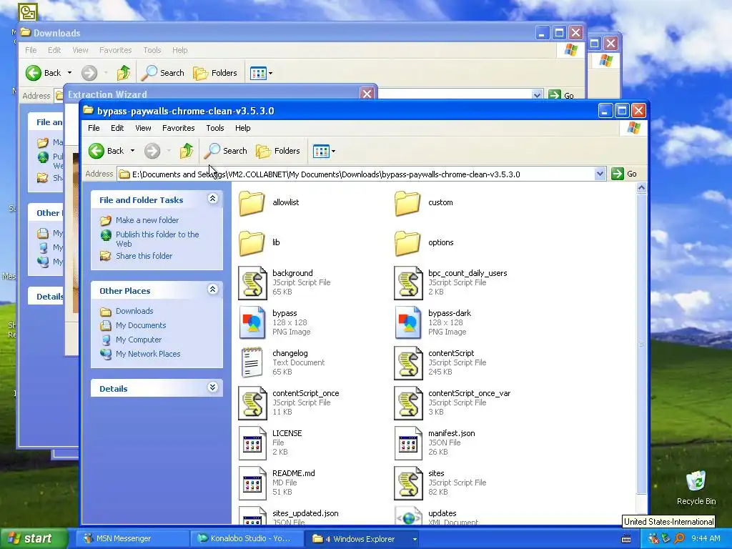Viewport: 732px width, 549px height.
Task: Select the bpc_count_daily_users script icon
Action: point(408,282)
